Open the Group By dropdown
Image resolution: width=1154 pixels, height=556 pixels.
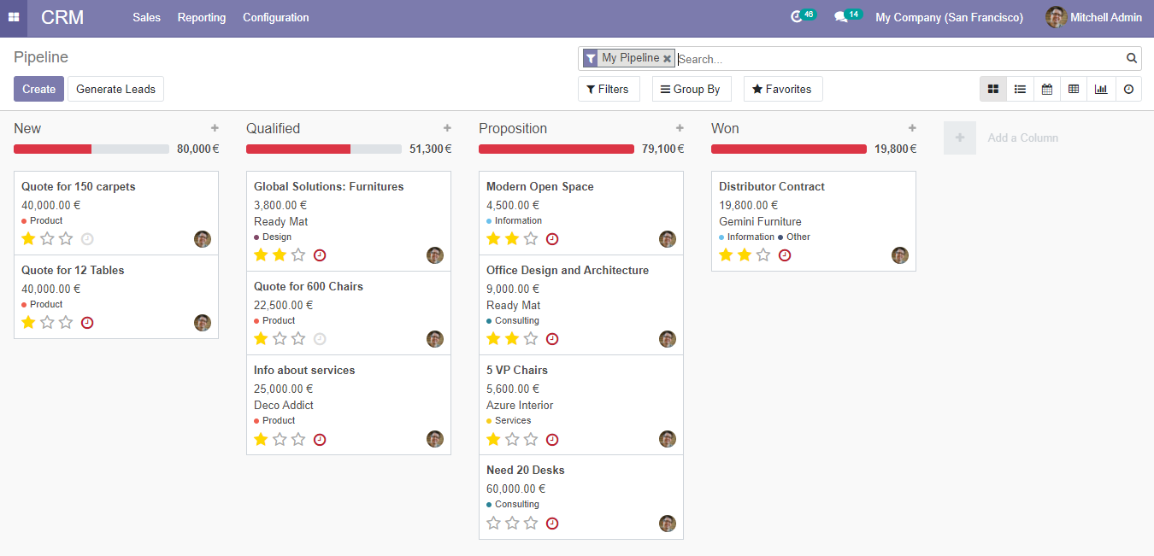[x=692, y=88]
